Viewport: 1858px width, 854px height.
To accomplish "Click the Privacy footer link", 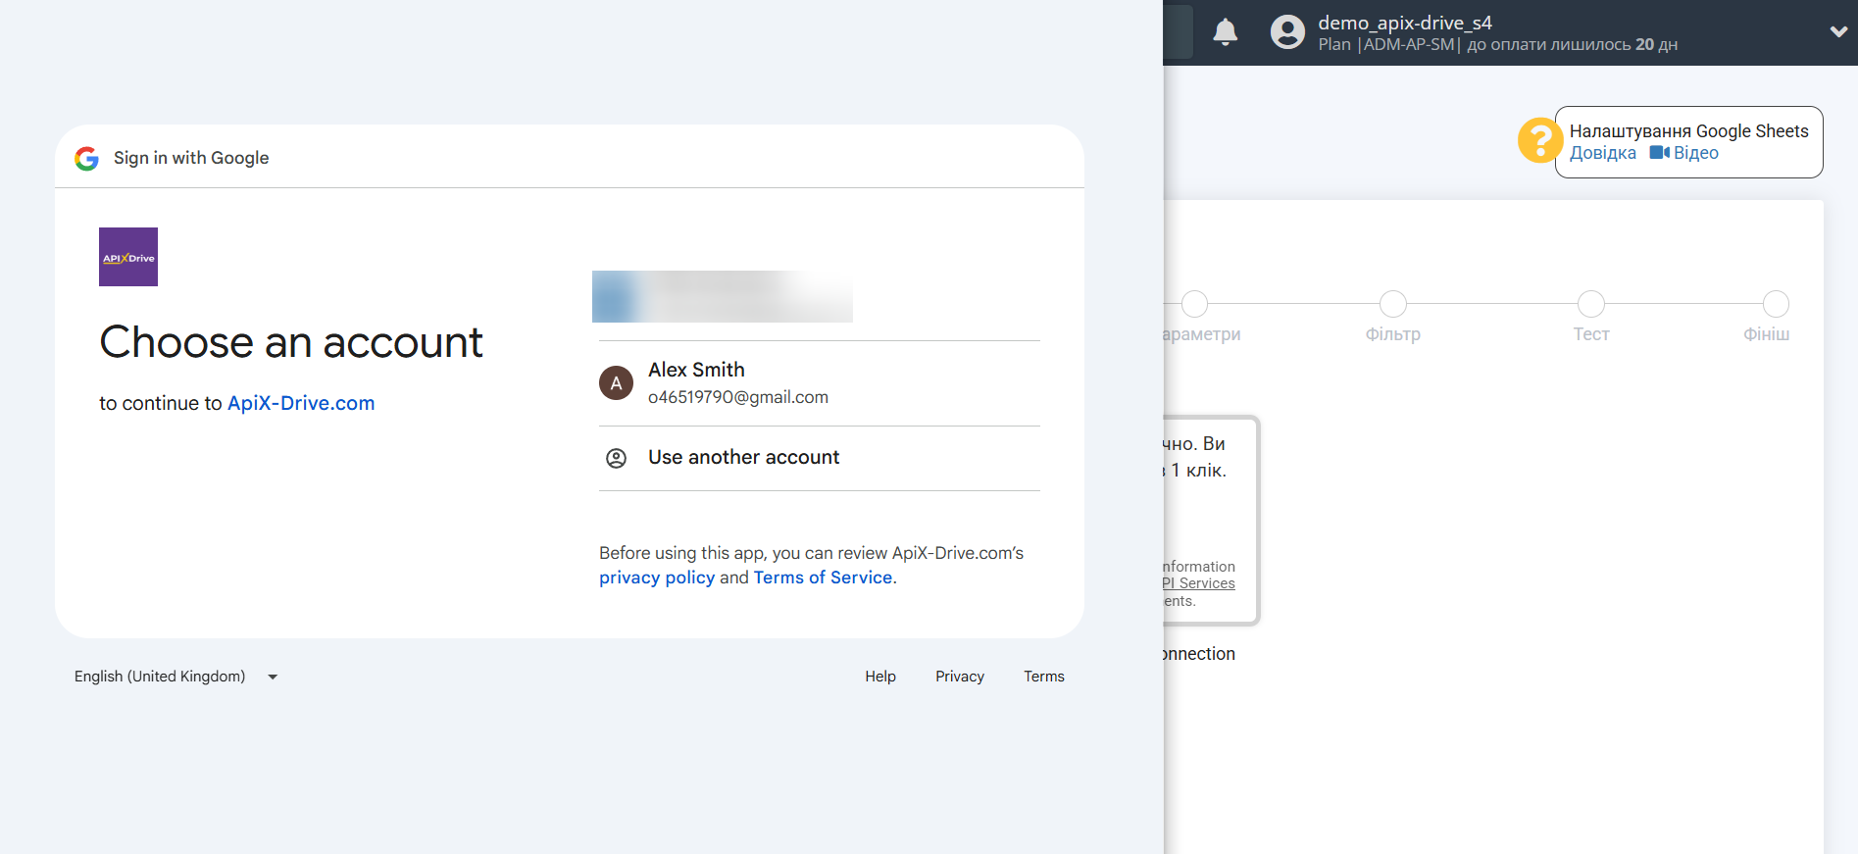I will coord(960,677).
